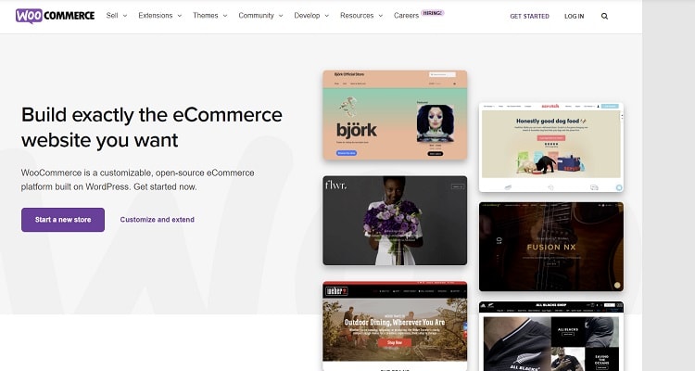Open the Honestly good dog food screenshot

tap(551, 147)
